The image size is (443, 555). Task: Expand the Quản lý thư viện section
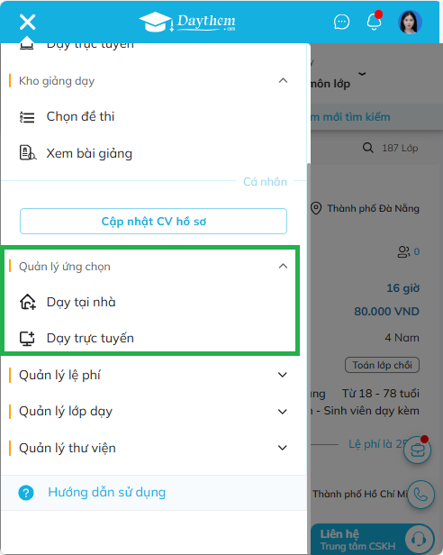click(x=283, y=448)
